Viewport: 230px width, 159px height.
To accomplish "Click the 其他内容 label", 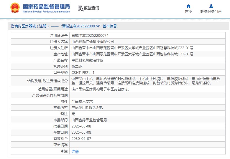I will coord(60,107).
